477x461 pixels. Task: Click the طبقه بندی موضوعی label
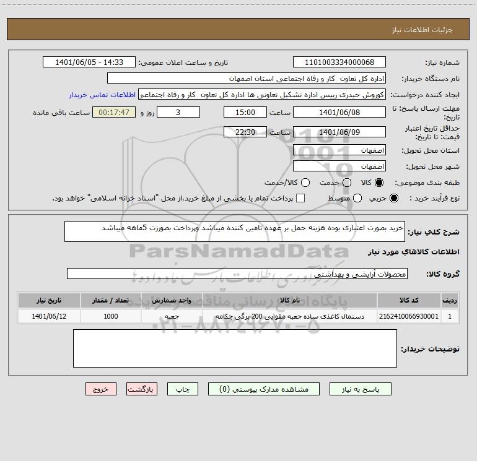[427, 183]
